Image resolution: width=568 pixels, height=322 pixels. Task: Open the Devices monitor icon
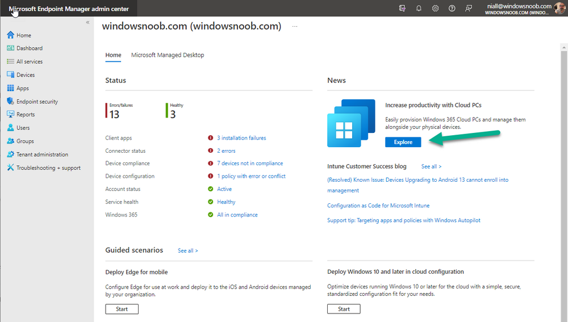[x=10, y=74]
